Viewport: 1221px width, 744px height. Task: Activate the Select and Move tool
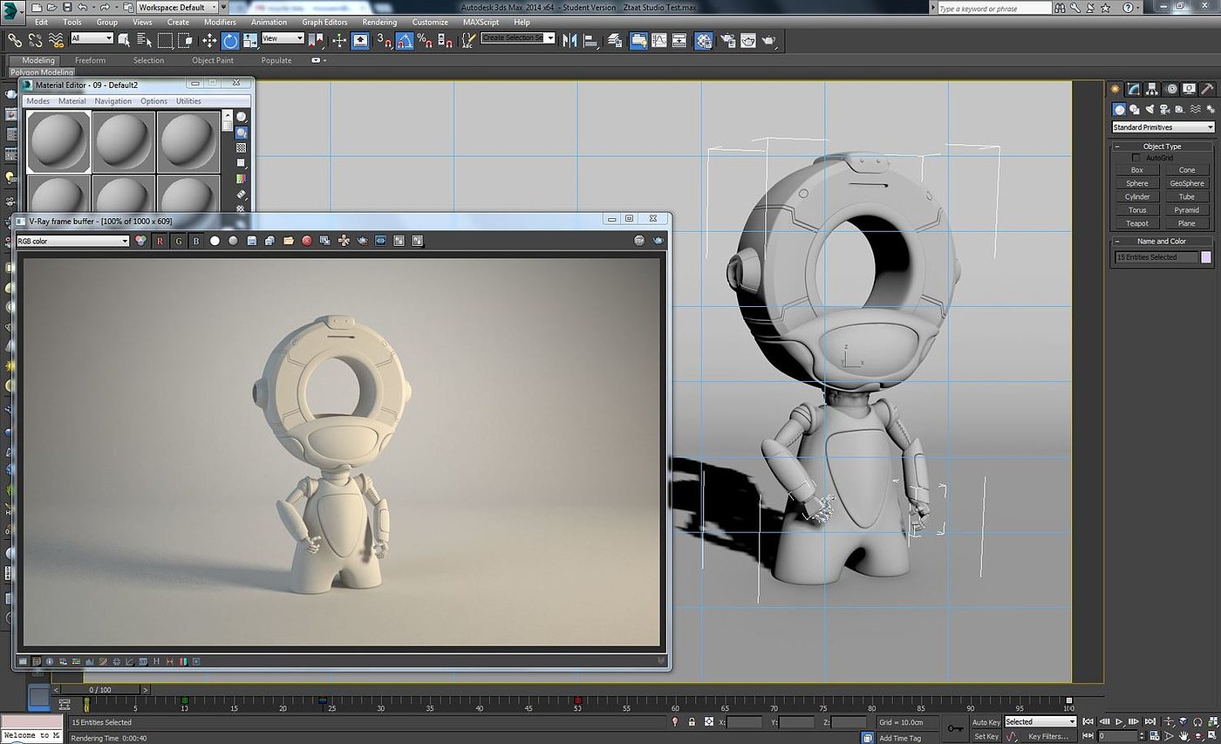pos(209,40)
